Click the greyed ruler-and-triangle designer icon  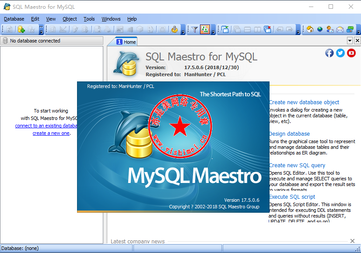click(x=63, y=29)
